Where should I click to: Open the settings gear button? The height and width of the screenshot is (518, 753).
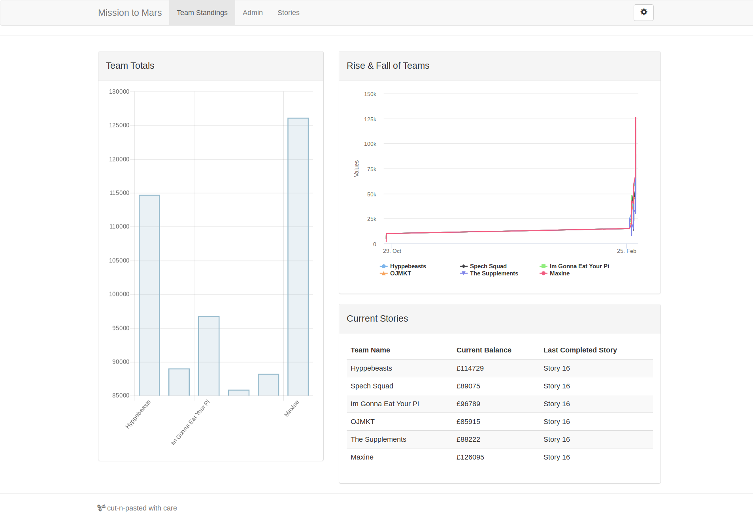click(644, 12)
